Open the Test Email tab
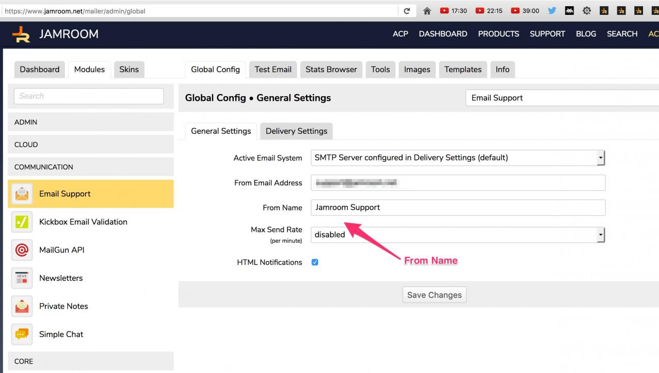Viewport: 659px width, 373px height. click(x=273, y=69)
